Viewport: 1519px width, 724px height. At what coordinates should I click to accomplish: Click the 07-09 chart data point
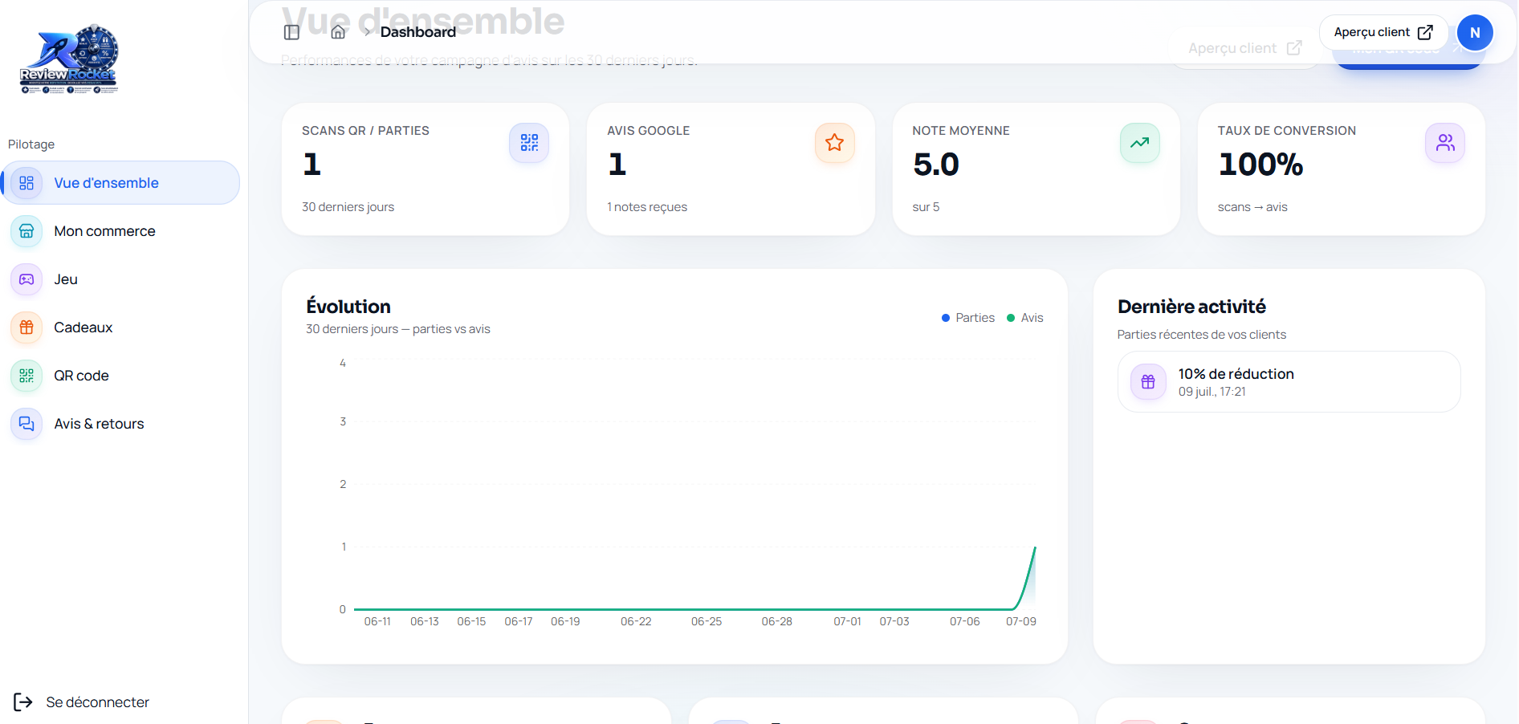(1035, 547)
